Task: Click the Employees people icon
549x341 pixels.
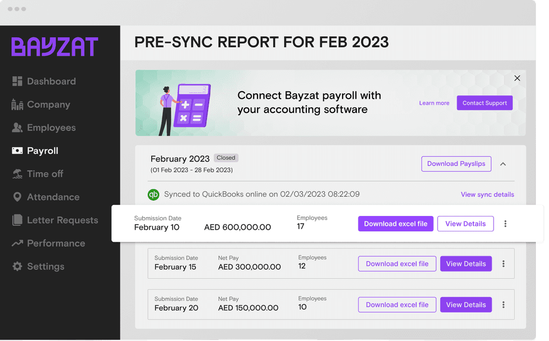Action: click(x=17, y=128)
